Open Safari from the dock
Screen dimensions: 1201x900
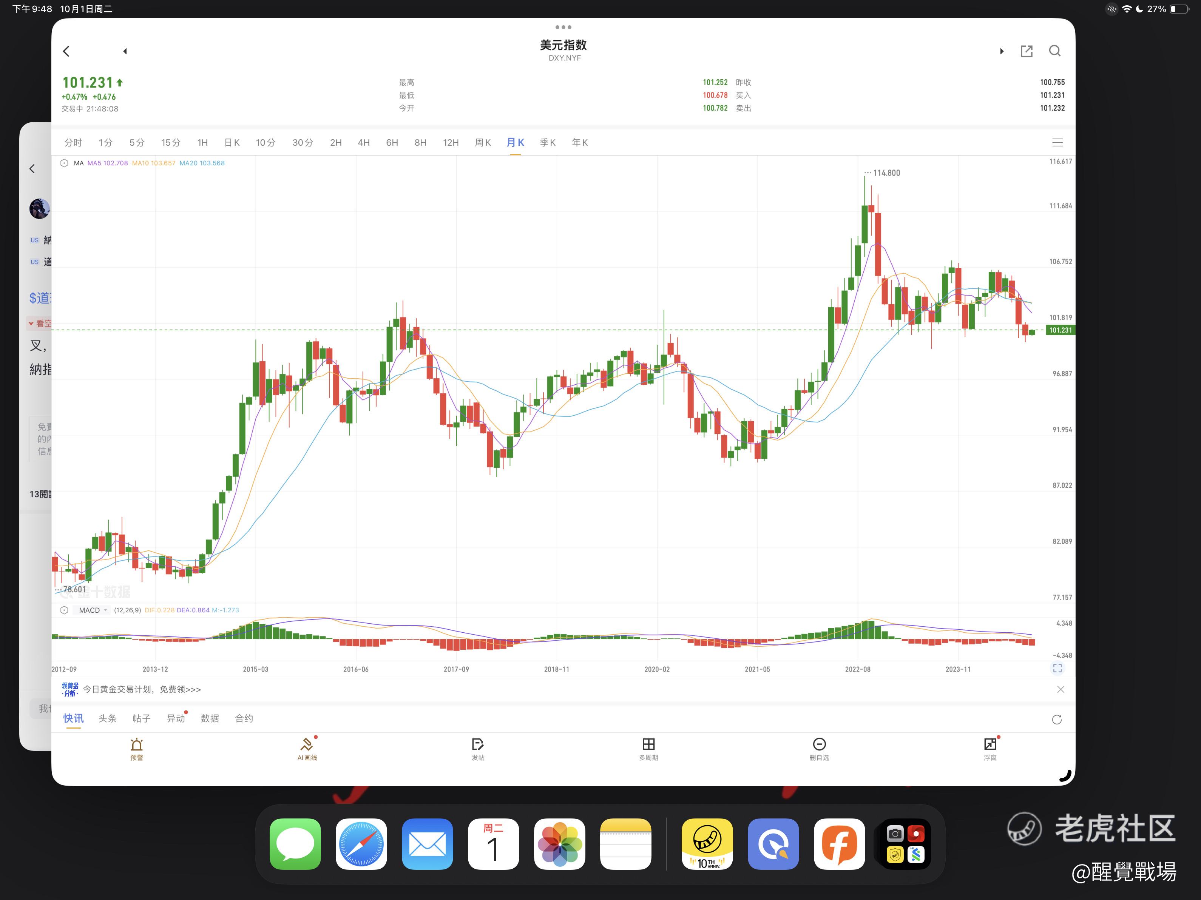click(361, 844)
